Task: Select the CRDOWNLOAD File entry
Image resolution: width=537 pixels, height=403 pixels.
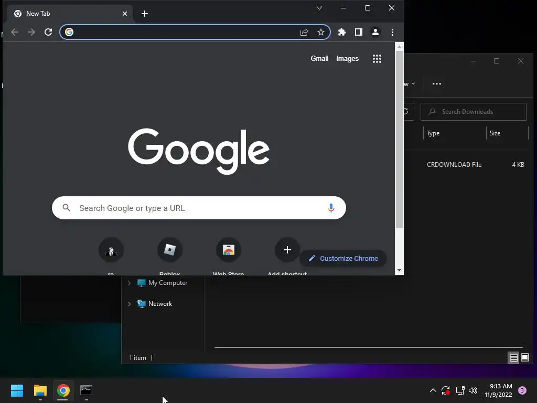Action: pyautogui.click(x=454, y=164)
